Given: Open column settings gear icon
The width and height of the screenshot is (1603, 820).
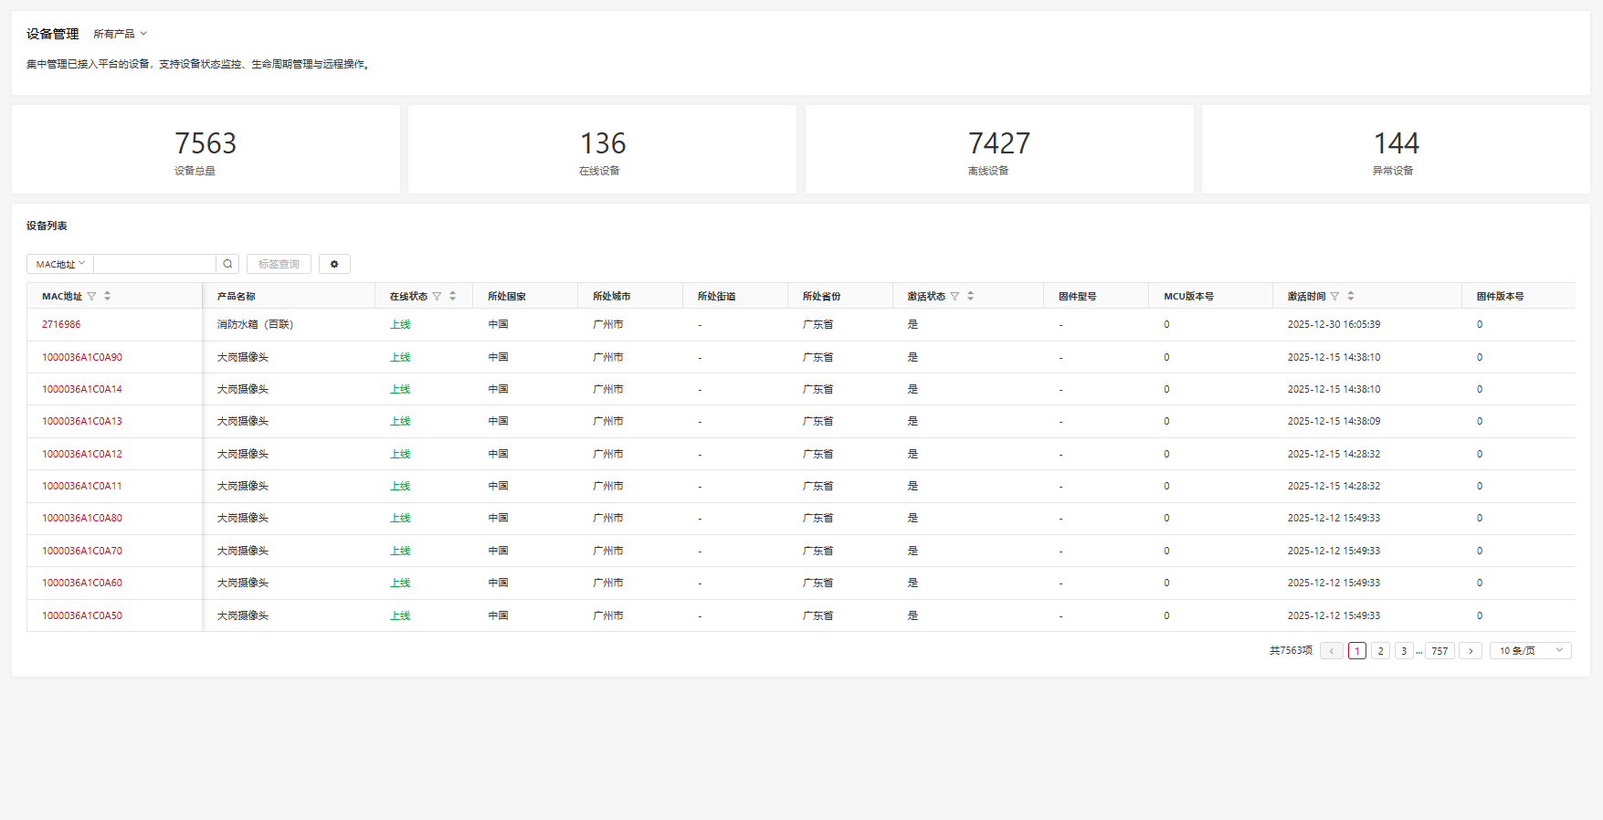Looking at the screenshot, I should click(x=334, y=264).
